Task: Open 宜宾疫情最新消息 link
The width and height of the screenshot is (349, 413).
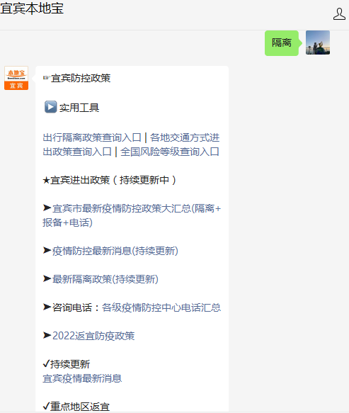Action: tap(82, 378)
